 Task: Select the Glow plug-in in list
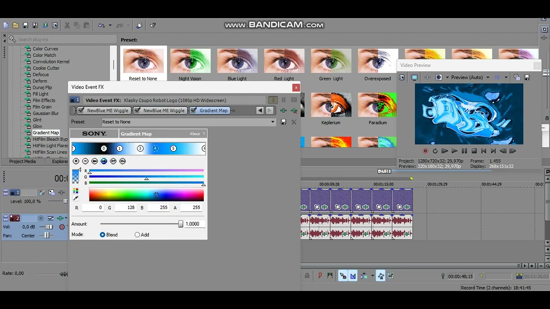37,126
